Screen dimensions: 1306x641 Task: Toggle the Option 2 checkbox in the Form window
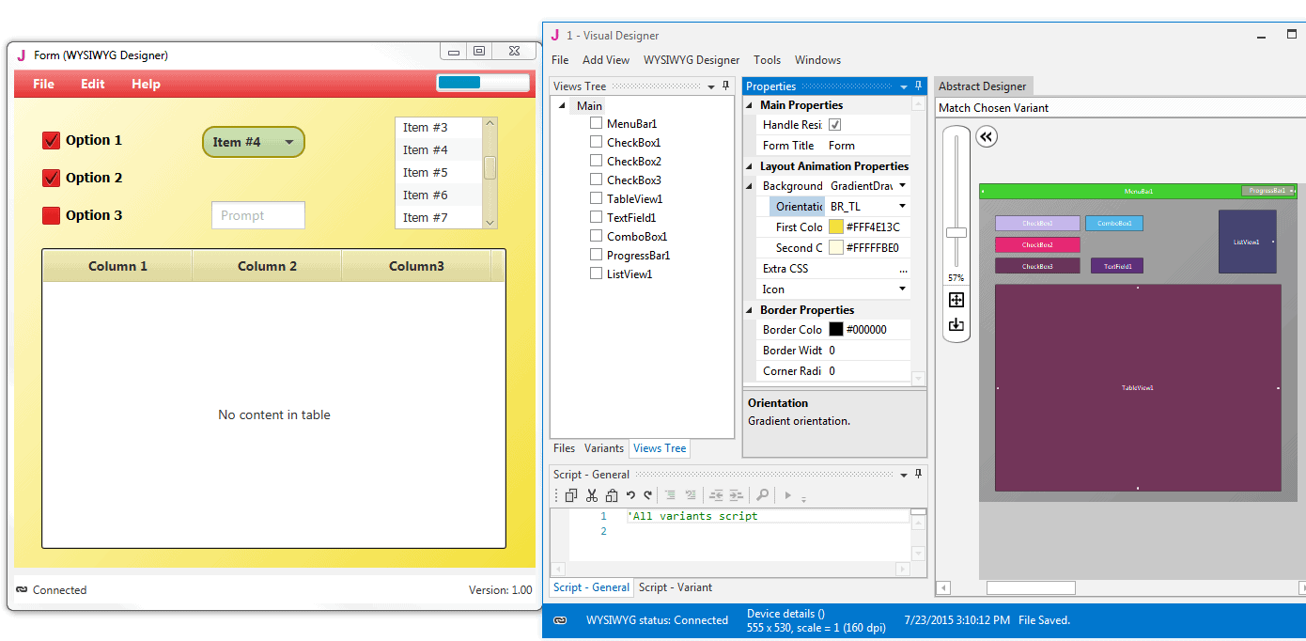click(52, 178)
